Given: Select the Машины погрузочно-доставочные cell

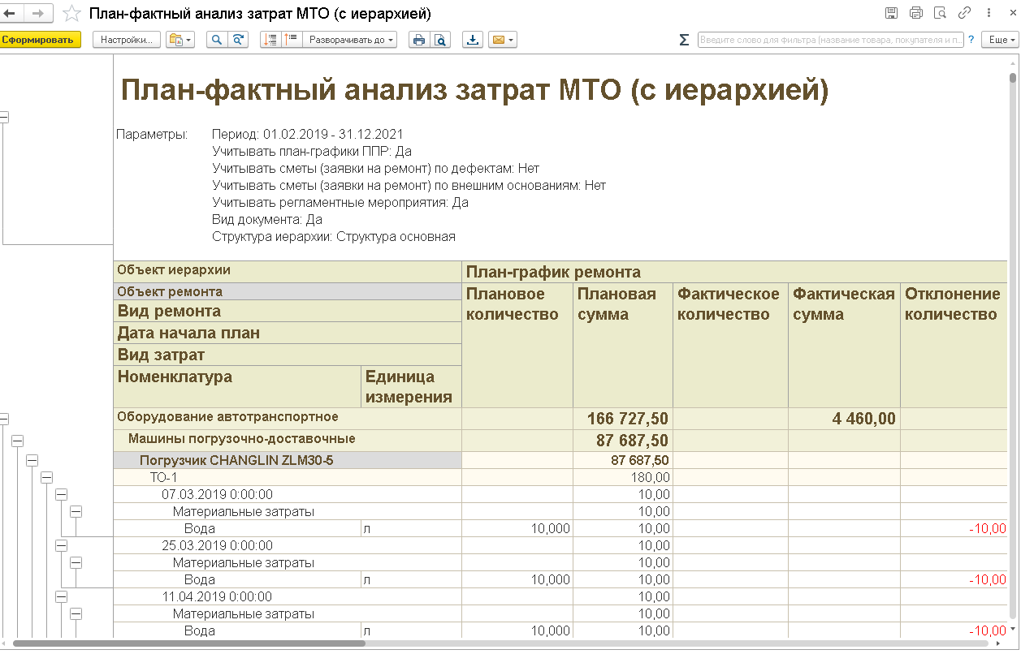Looking at the screenshot, I should pos(288,441).
